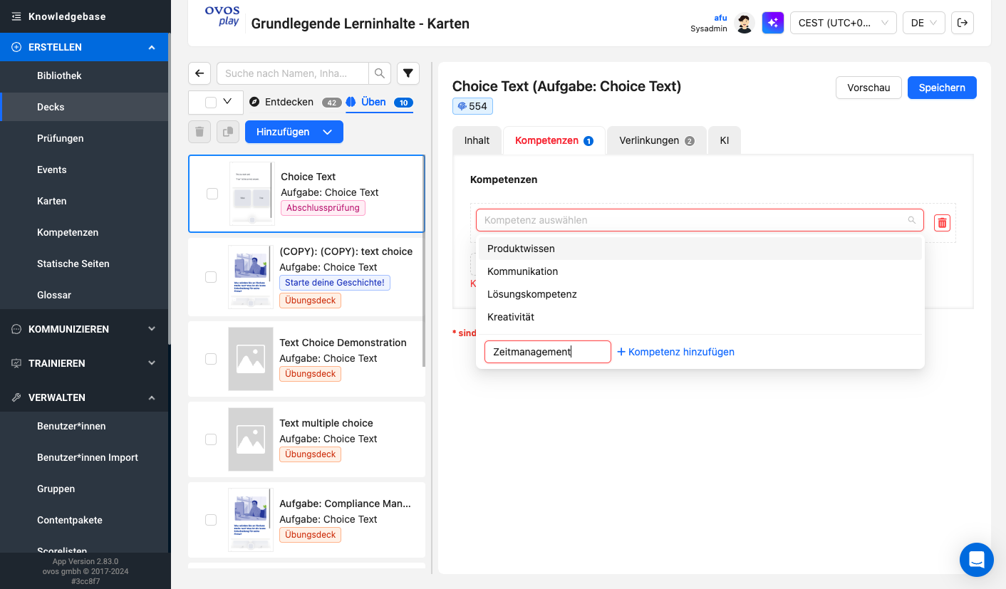Open the DE language dropdown
Screen dimensions: 1006x589
[x=924, y=23]
